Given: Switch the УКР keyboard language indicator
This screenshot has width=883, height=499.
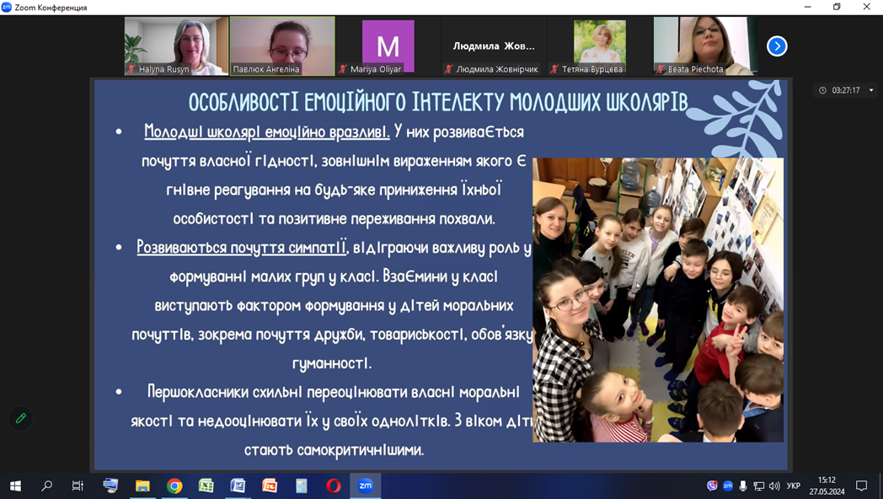Looking at the screenshot, I should tap(793, 486).
